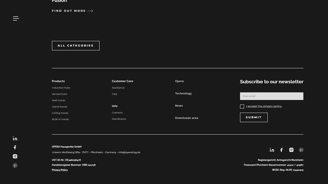Open the I accept the privacy policy link
The height and width of the screenshot is (184, 328).
(x=264, y=106)
